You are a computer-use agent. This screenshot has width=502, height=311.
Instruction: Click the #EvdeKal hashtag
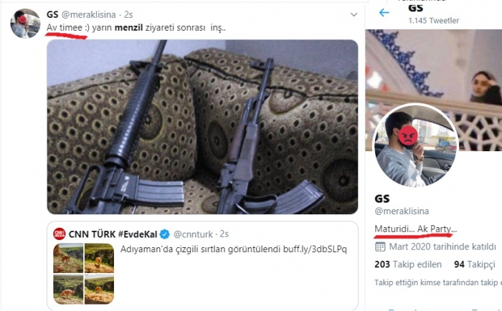[134, 234]
